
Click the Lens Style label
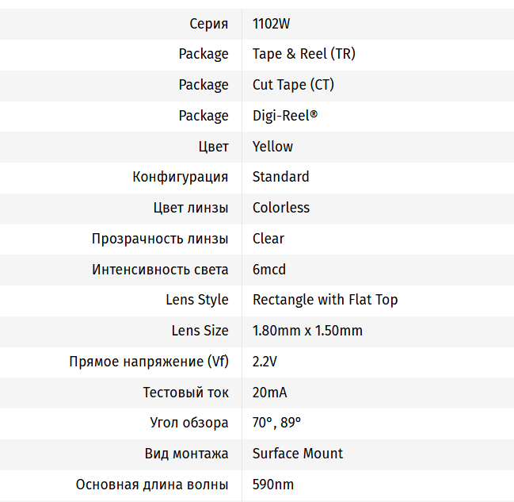pyautogui.click(x=197, y=300)
